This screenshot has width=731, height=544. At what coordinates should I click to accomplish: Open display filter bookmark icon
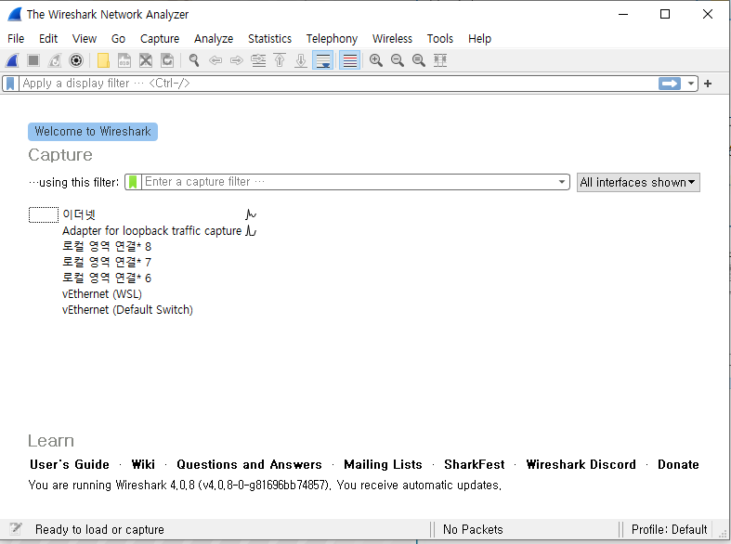tap(10, 84)
